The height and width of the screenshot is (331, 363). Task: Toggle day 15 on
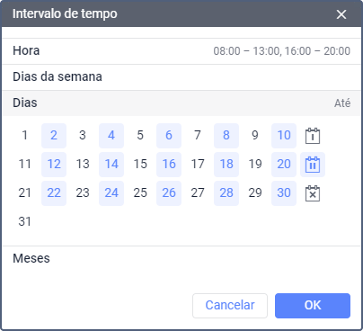(140, 165)
